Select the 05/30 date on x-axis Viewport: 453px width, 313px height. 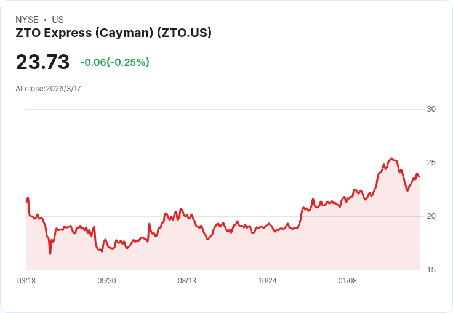(106, 281)
